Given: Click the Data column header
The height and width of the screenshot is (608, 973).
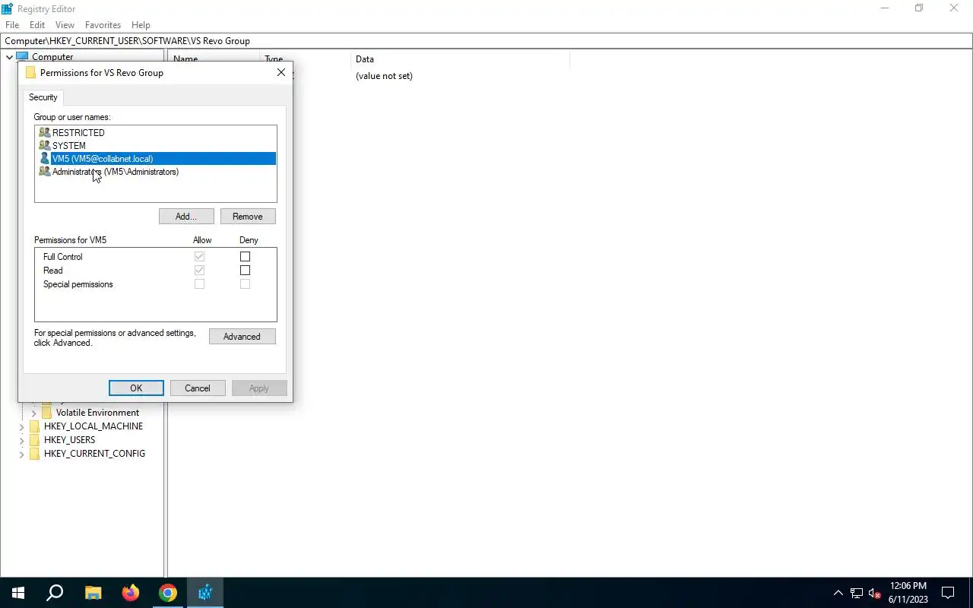Looking at the screenshot, I should click(x=460, y=59).
